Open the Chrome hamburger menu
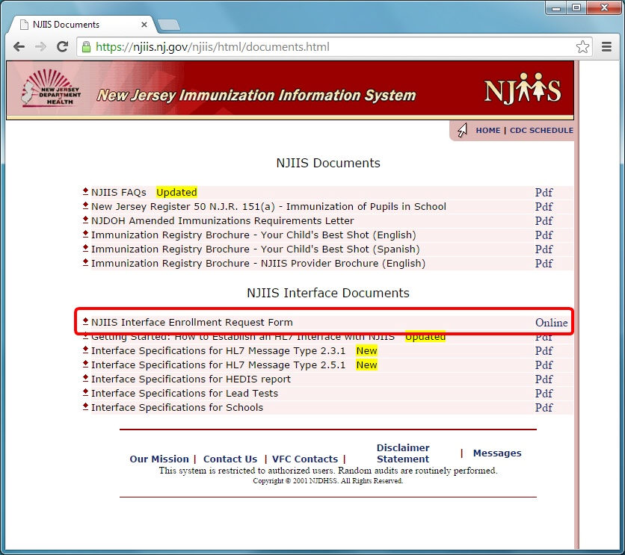This screenshot has width=625, height=555. (x=606, y=47)
